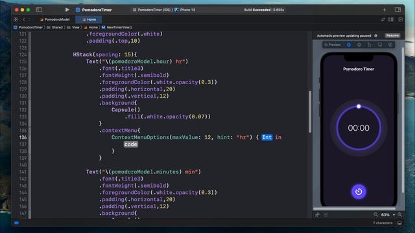Choose the iPhone 13 run destination
The height and width of the screenshot is (233, 415).
tap(185, 10)
